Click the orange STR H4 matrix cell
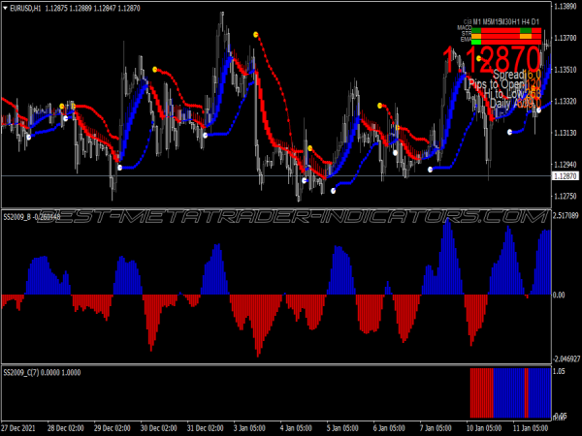Image resolution: width=582 pixels, height=436 pixels. pos(526,36)
